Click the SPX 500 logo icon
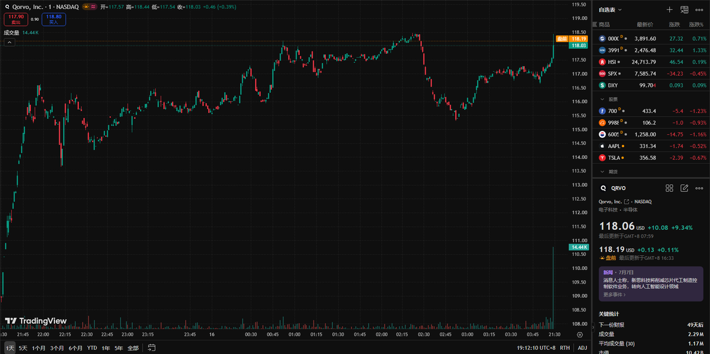 (x=602, y=74)
